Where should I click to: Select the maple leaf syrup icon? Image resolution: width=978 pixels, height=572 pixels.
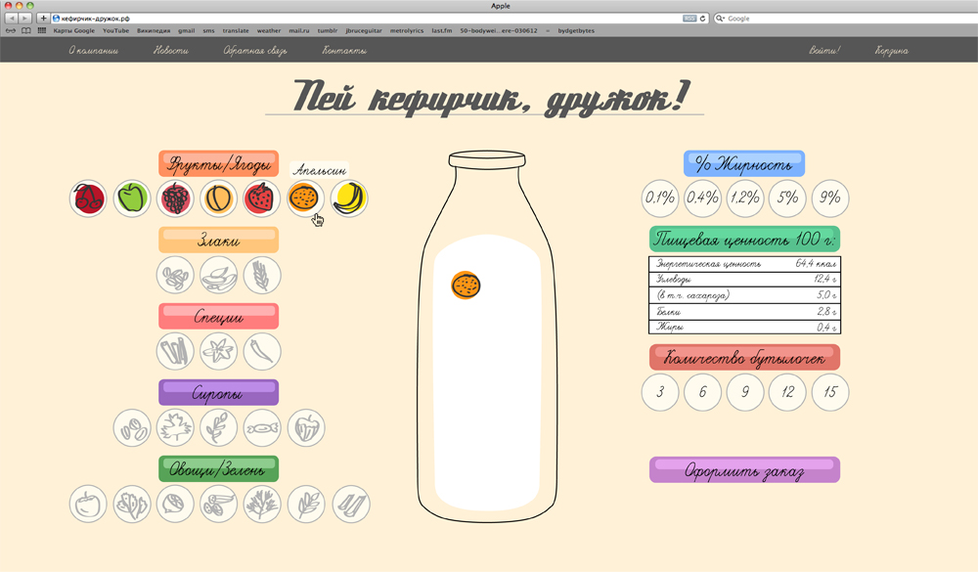tap(175, 428)
